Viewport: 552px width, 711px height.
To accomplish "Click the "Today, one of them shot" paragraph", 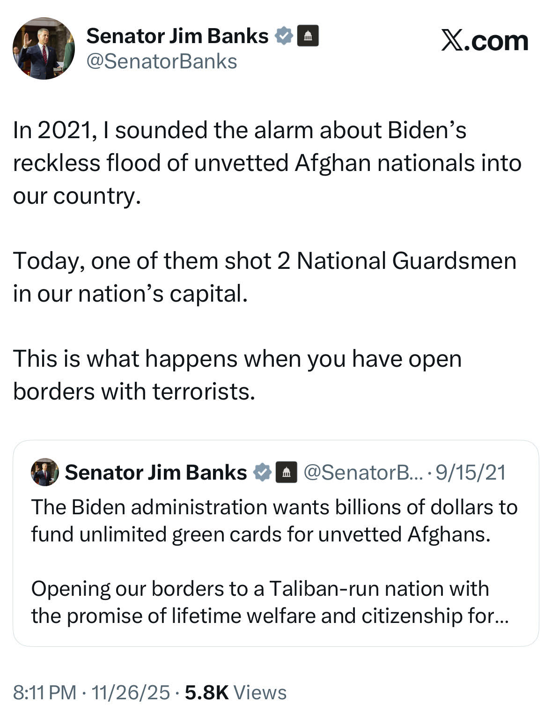I will coord(265,277).
